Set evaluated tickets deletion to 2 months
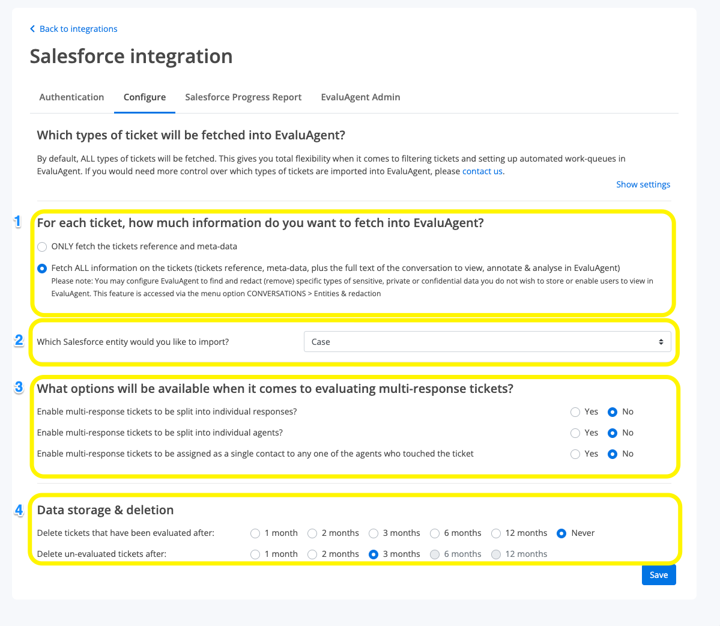 [x=312, y=533]
